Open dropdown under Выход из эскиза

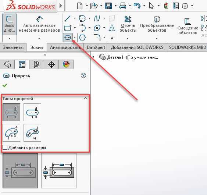(x=9, y=38)
